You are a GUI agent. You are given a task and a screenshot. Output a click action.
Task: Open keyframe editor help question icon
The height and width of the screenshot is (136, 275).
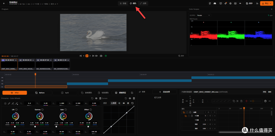(x=265, y=101)
